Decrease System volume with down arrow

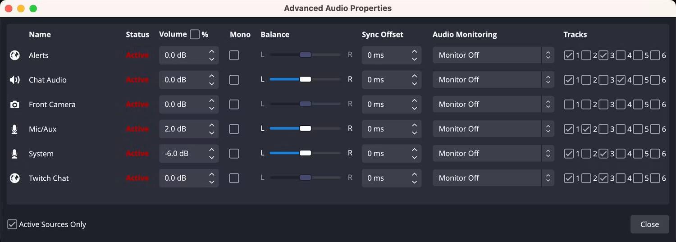click(211, 158)
